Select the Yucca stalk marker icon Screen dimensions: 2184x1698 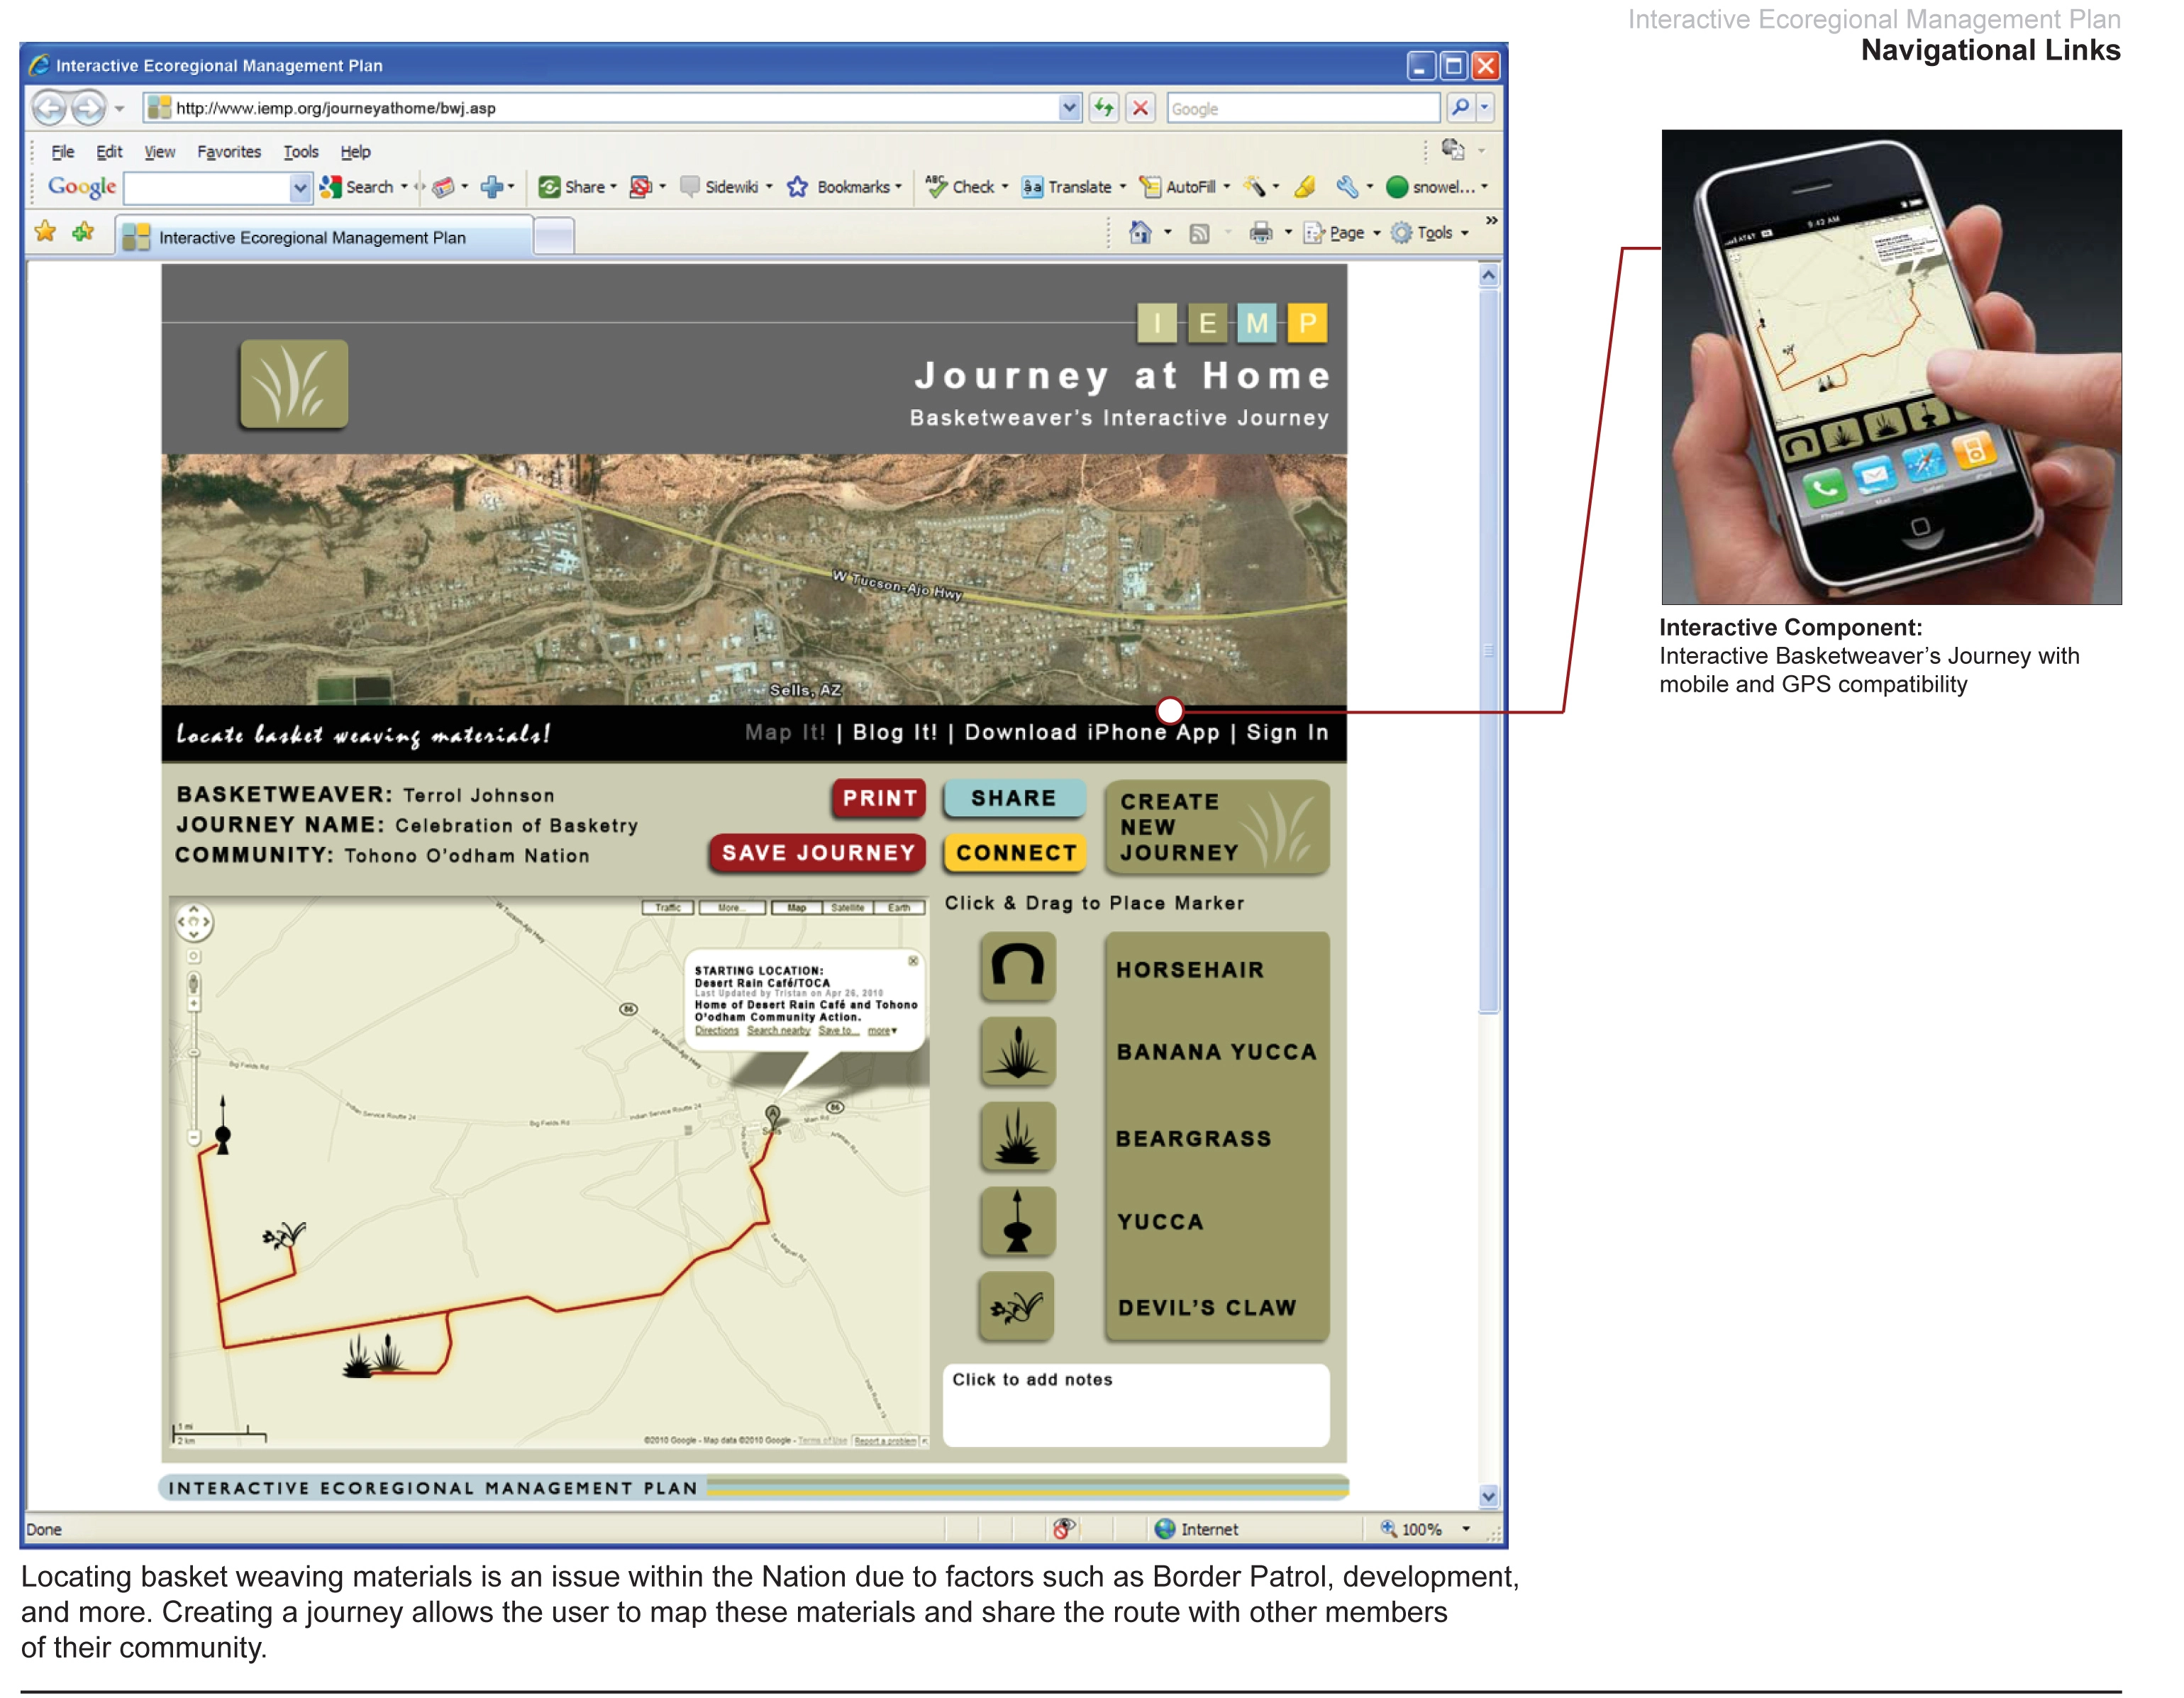click(x=1017, y=1221)
